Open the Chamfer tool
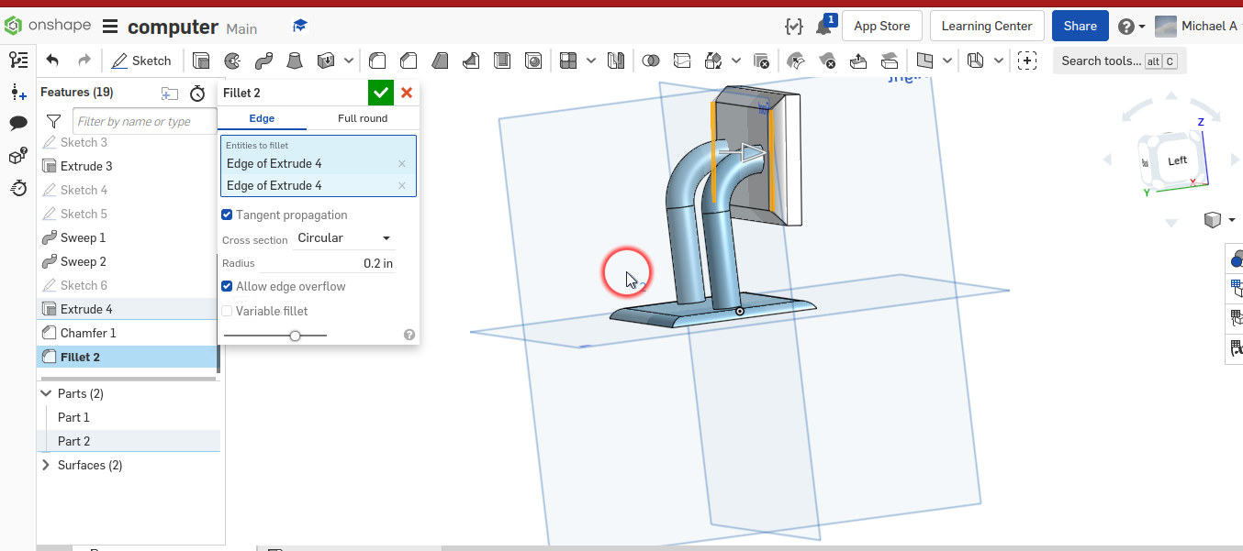 tap(409, 61)
